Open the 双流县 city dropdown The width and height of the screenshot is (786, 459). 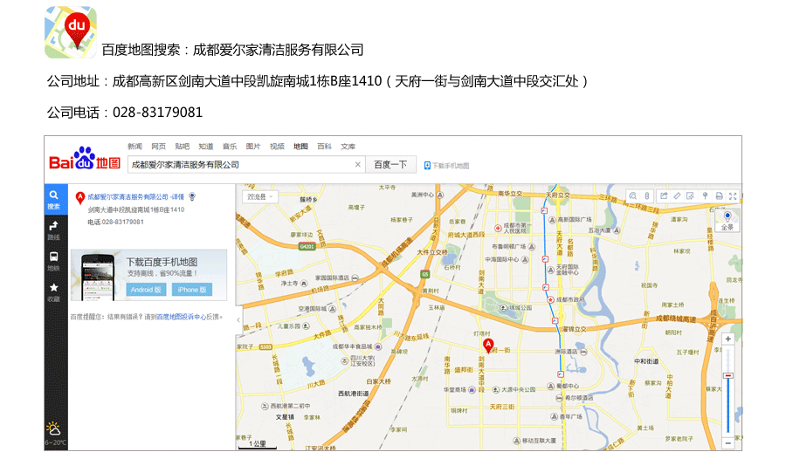[x=259, y=197]
